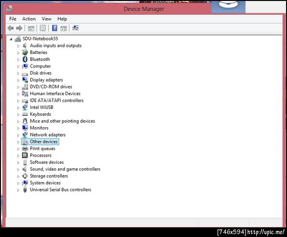Click the blue Help question mark icon

click(55, 28)
